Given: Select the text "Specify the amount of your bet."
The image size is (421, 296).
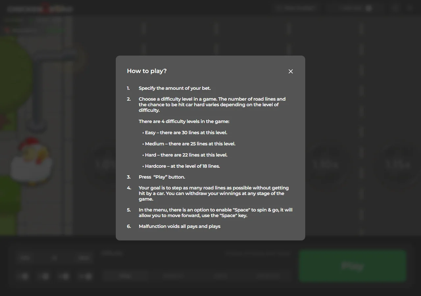Looking at the screenshot, I should point(175,88).
